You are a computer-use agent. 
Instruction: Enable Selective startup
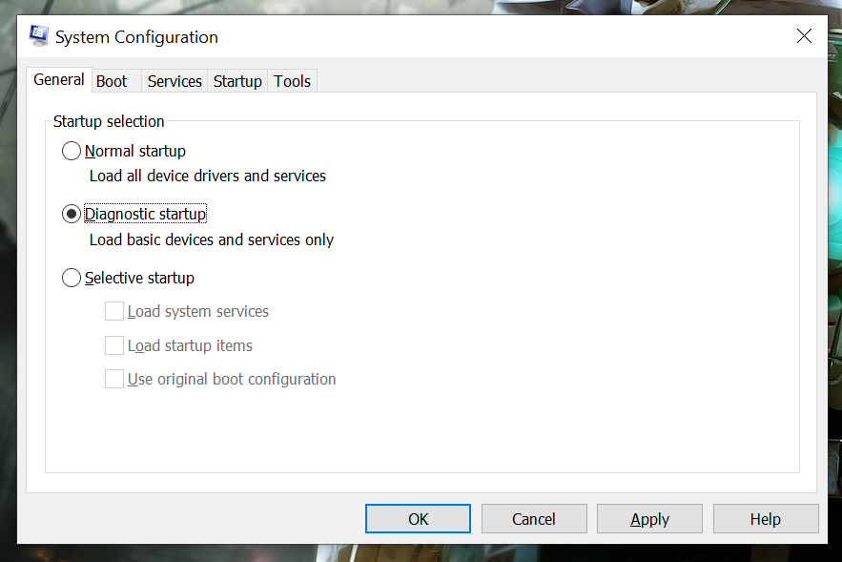(72, 278)
